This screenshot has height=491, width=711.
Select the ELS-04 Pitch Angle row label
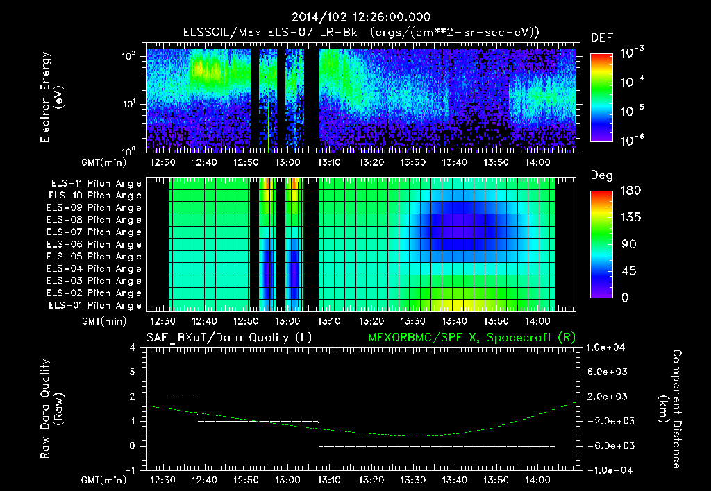click(94, 268)
